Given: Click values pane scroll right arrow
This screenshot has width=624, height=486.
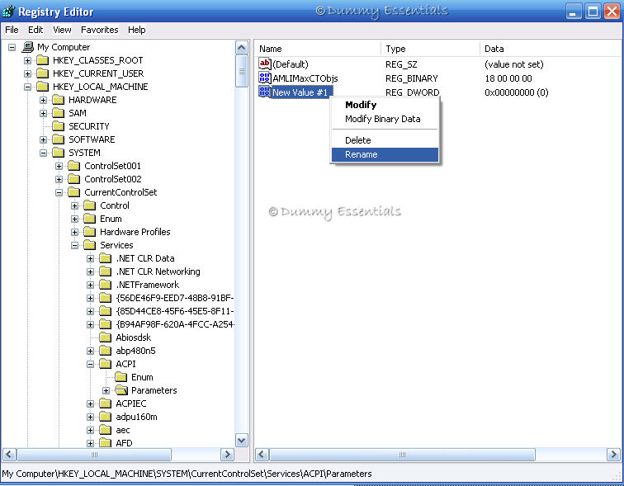Looking at the screenshot, I should coord(613,455).
